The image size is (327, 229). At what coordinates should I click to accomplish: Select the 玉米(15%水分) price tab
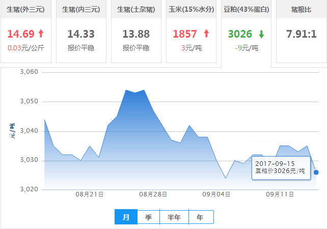191,31
